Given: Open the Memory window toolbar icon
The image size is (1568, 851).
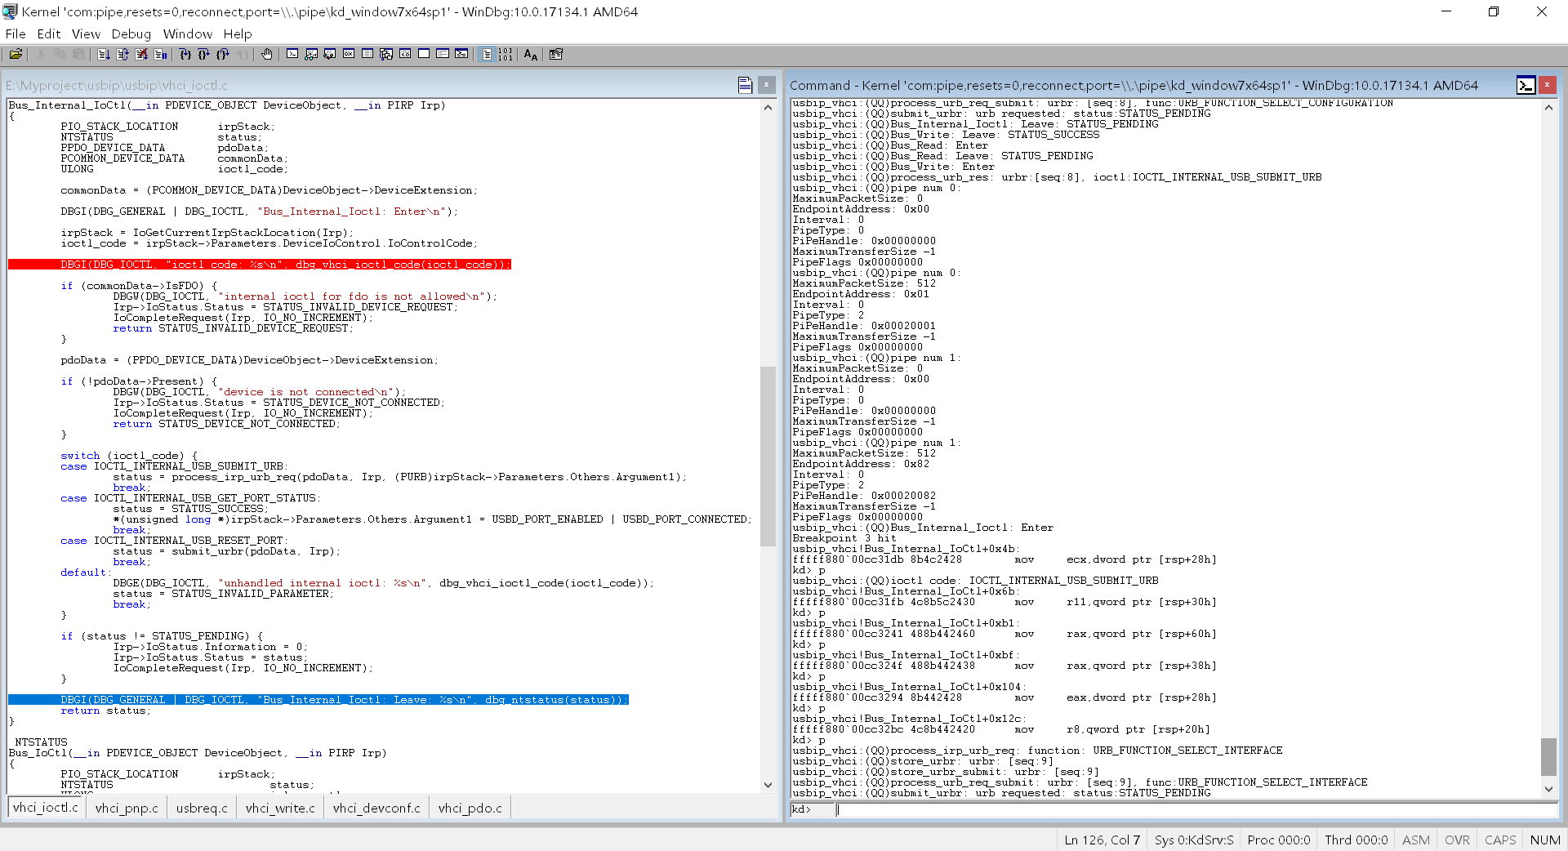Looking at the screenshot, I should (367, 54).
